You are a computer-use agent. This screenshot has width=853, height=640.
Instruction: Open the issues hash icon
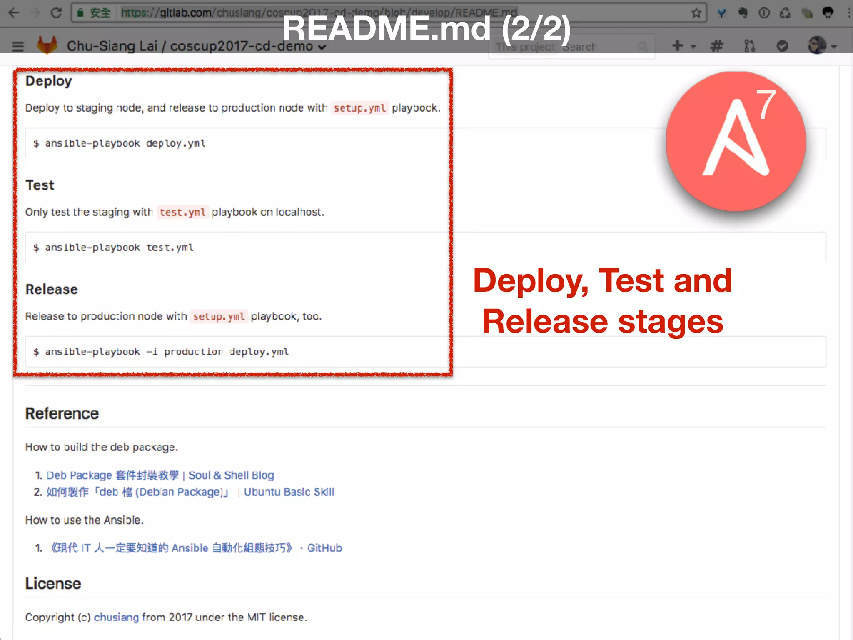[716, 45]
